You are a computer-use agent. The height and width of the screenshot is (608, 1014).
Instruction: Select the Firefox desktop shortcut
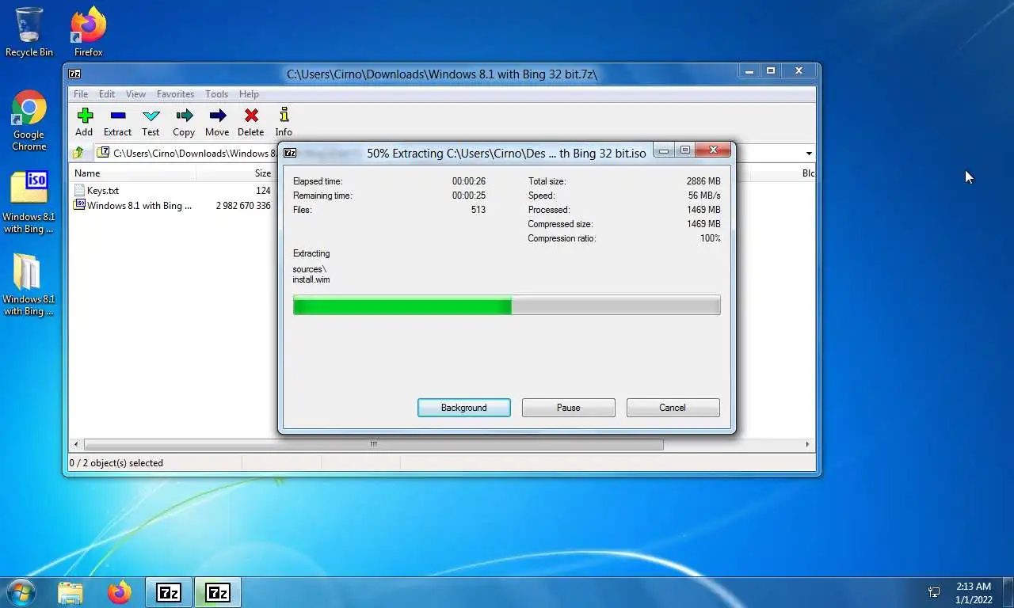(89, 32)
